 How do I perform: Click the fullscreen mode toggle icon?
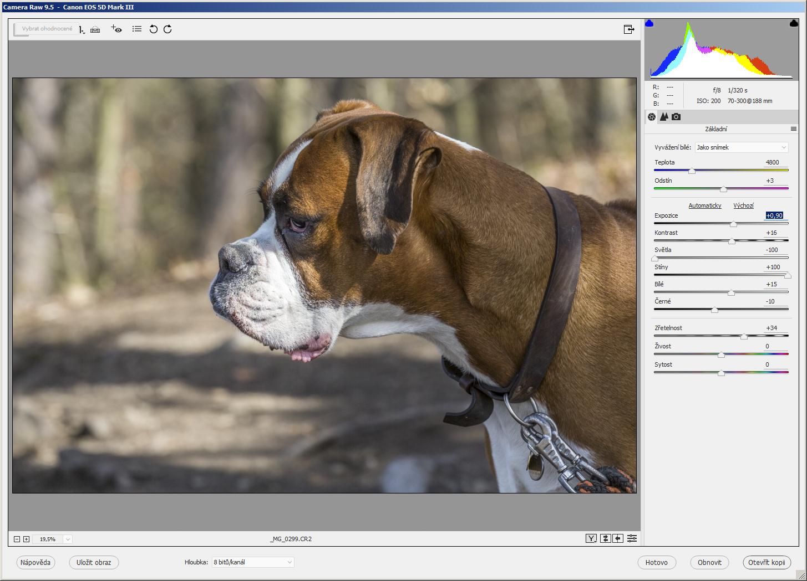coord(628,29)
